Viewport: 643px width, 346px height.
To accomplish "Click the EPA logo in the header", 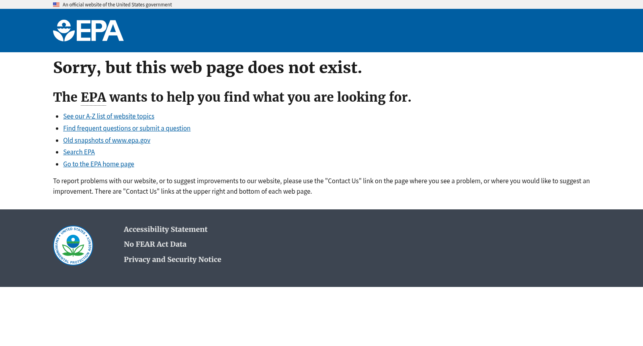I will [x=88, y=31].
